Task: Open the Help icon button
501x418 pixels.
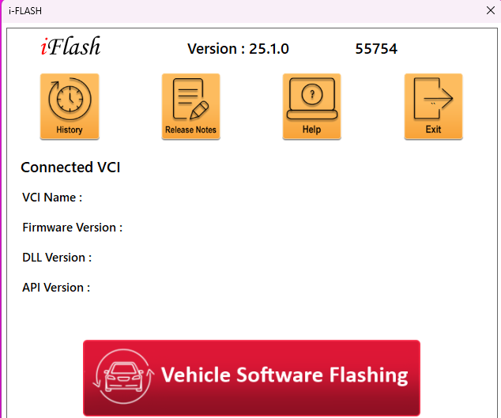Action: [311, 107]
